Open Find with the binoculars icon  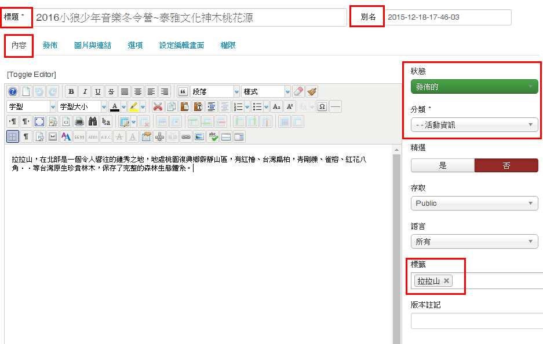pyautogui.click(x=92, y=121)
